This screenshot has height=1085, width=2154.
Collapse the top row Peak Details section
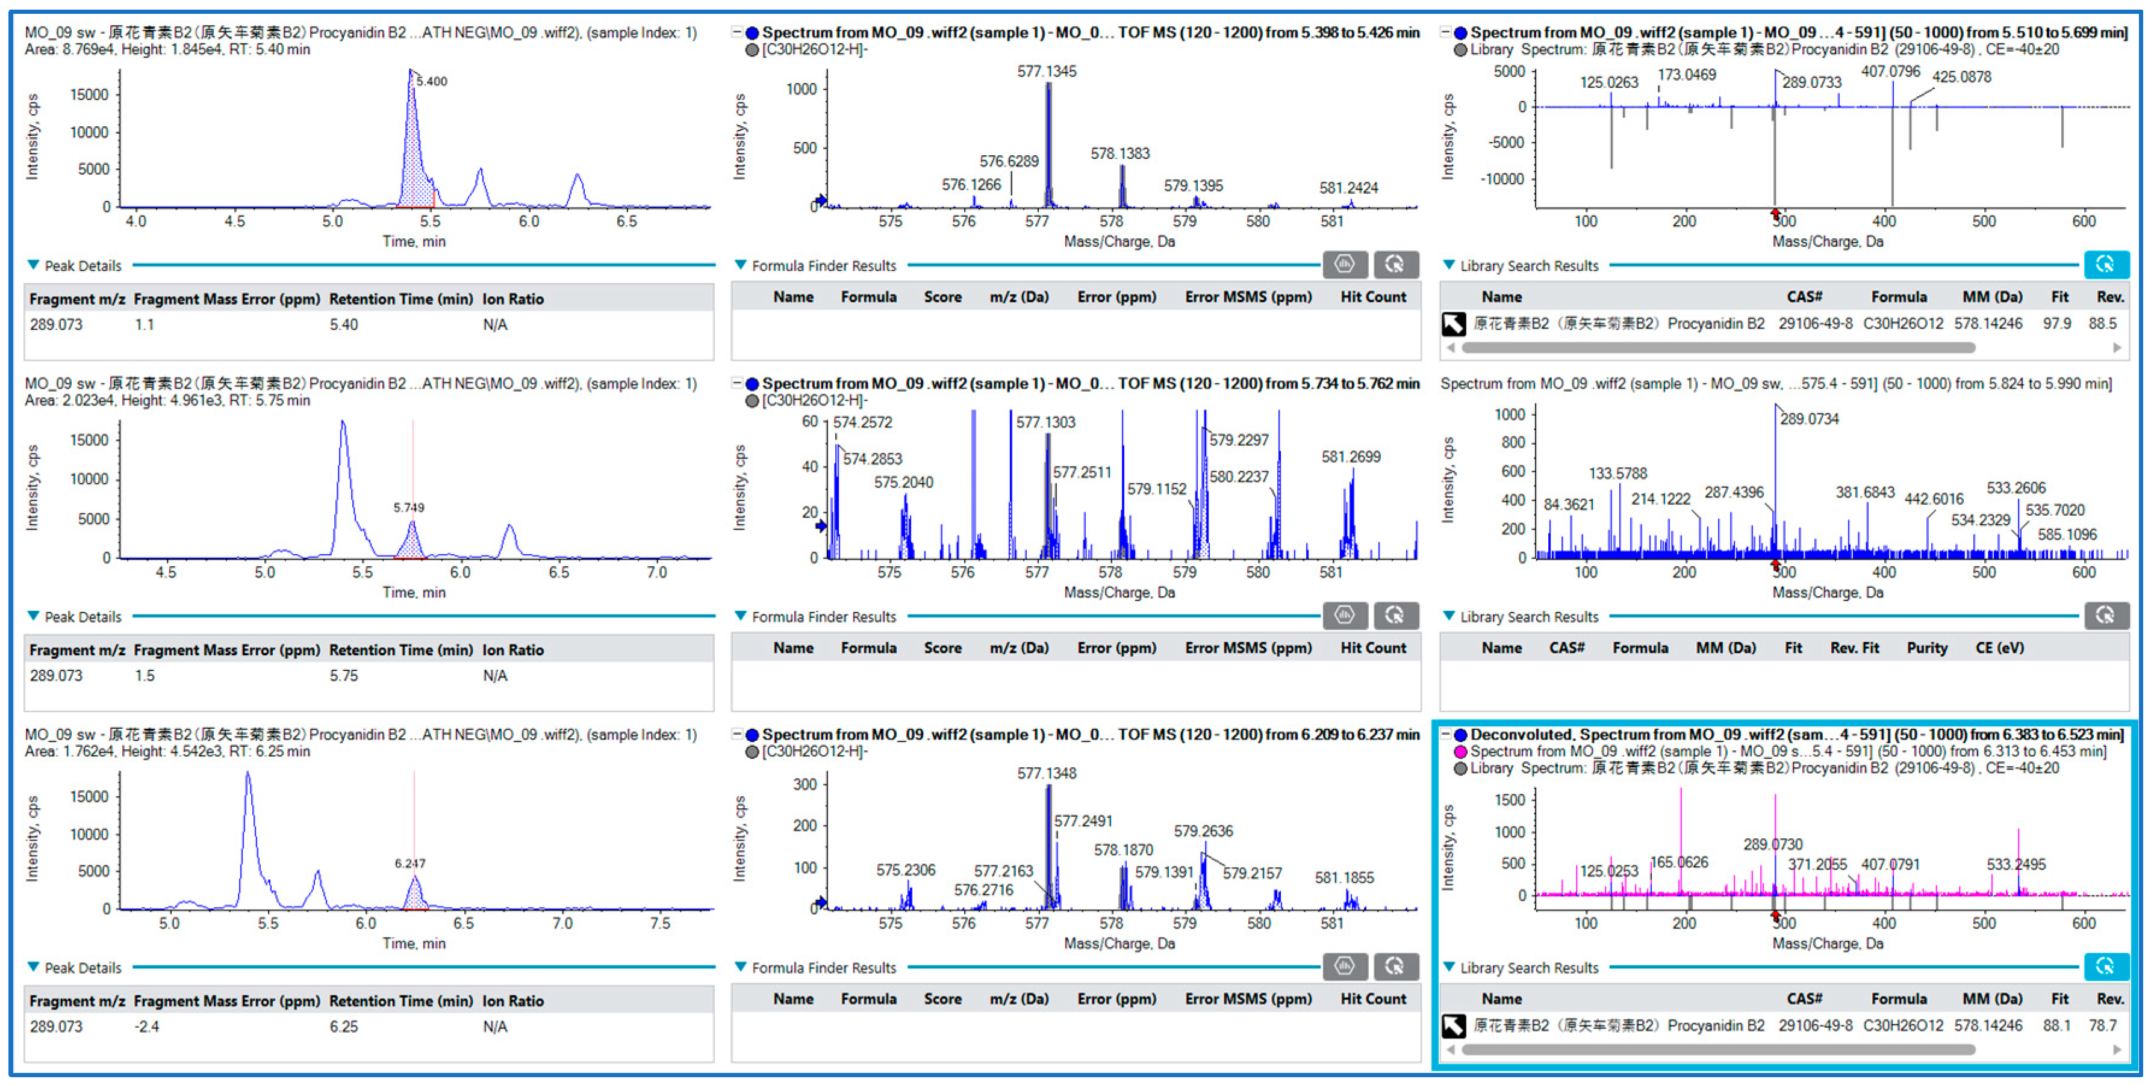click(34, 265)
